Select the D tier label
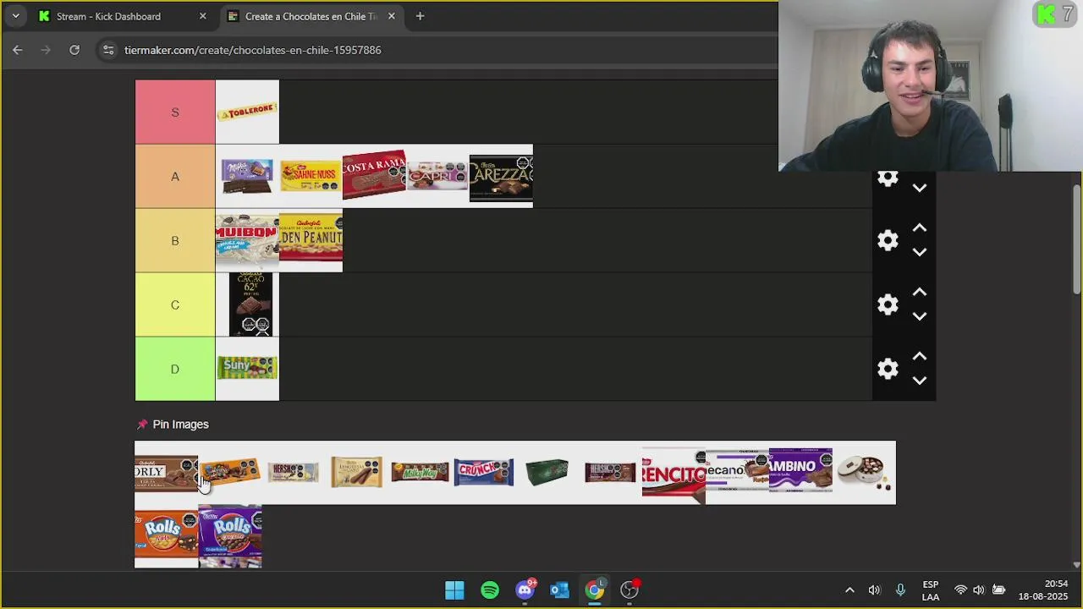The height and width of the screenshot is (609, 1083). (x=175, y=370)
